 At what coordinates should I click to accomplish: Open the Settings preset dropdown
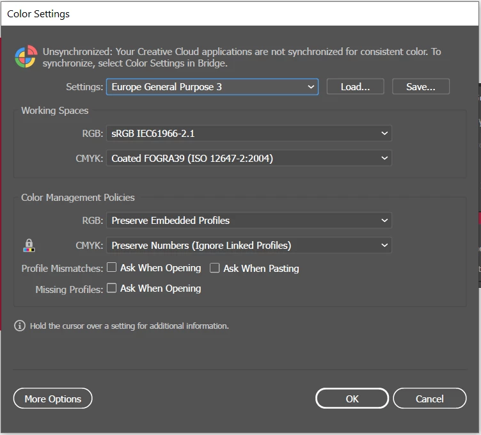tap(212, 87)
